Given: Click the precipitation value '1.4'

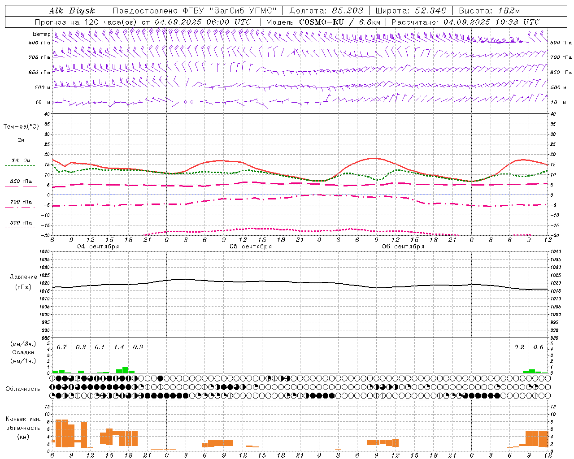Looking at the screenshot, I should [x=119, y=347].
